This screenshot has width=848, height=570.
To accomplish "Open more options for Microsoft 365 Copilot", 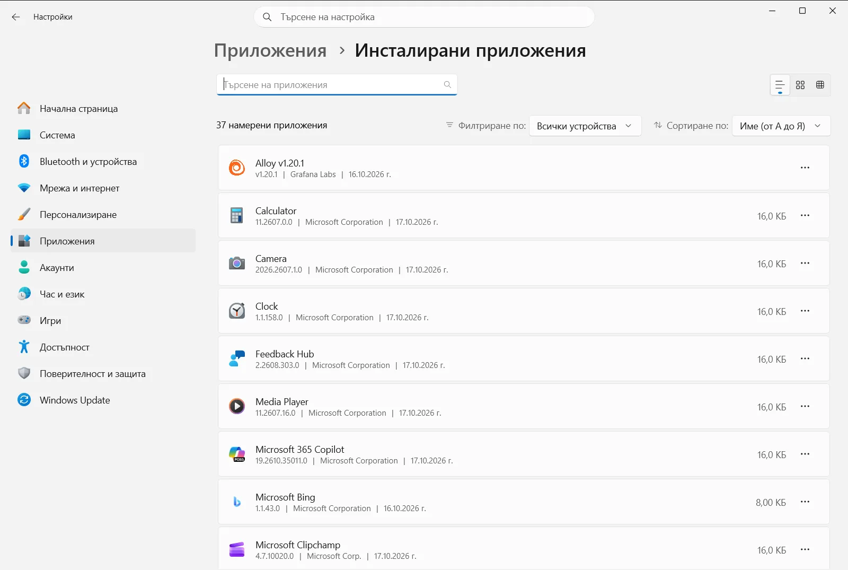I will pos(805,454).
